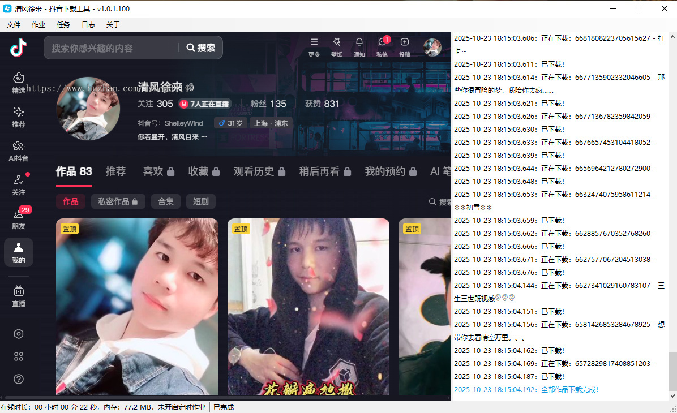The width and height of the screenshot is (677, 413).
Task: Open the pinned video with 花瓣遍地撒 caption
Action: click(308, 307)
